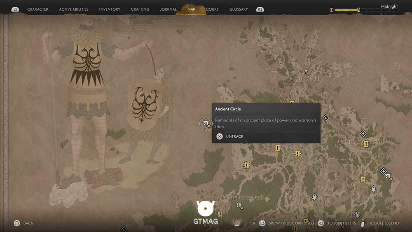Go to the CRAFTING tab
This screenshot has width=412, height=232.
click(x=140, y=9)
